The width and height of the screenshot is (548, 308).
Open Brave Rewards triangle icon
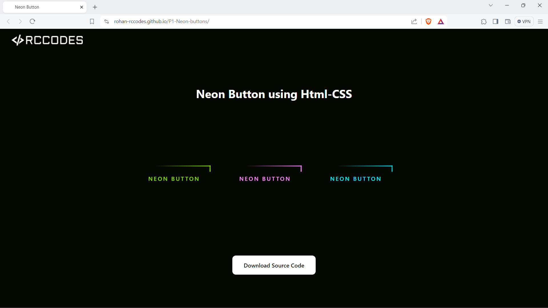coord(441,21)
